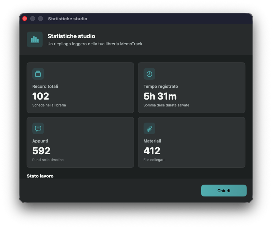Click the speech bubble icon in Appunti card
This screenshot has width=272, height=228.
[38, 128]
